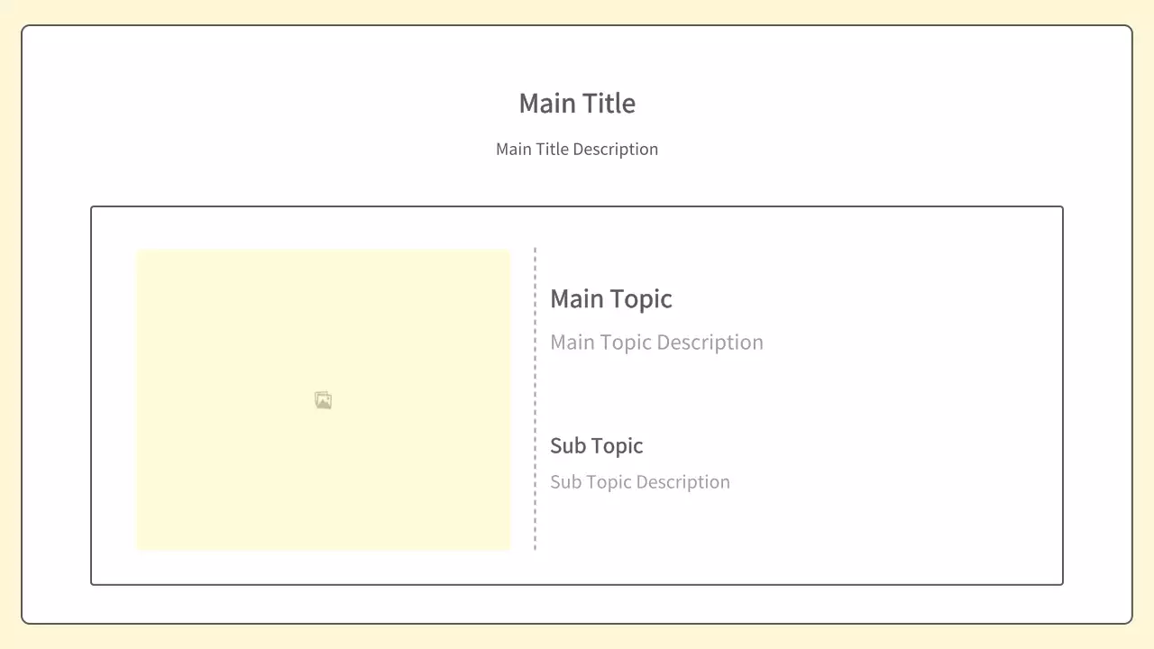Click the Sub Topic Description text
This screenshot has width=1154, height=649.
tap(640, 481)
